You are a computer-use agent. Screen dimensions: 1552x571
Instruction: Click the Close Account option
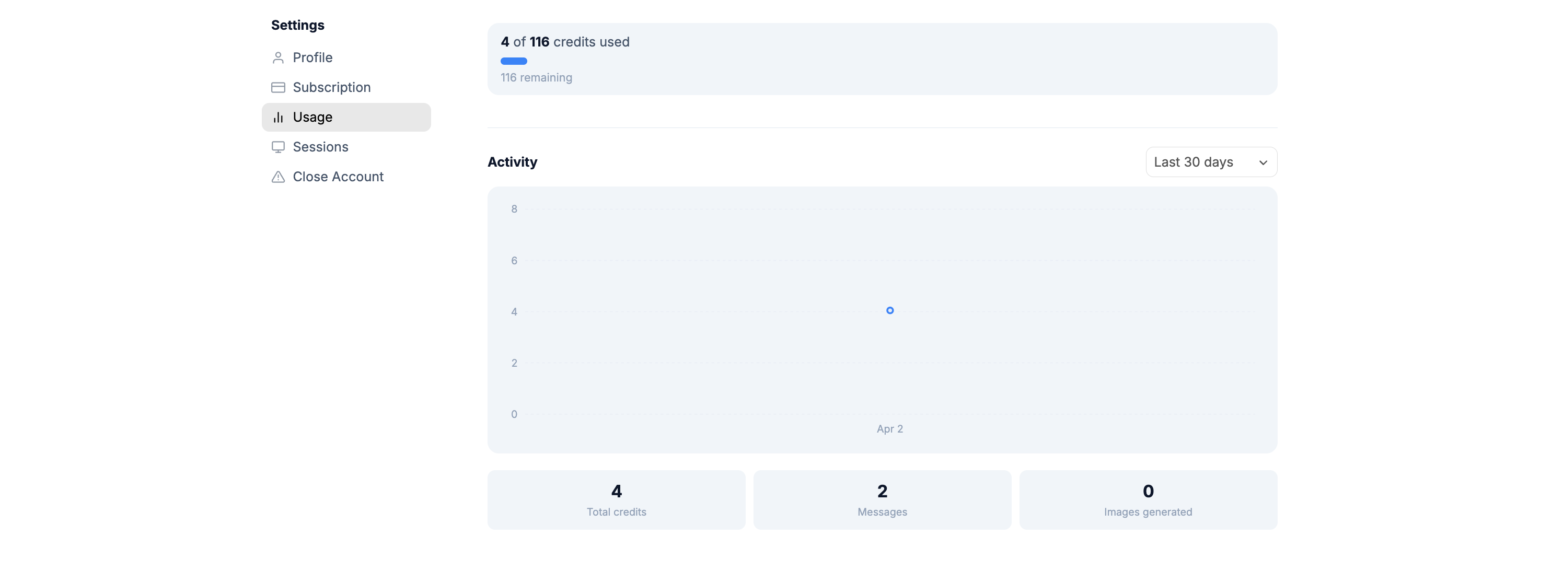pos(339,177)
